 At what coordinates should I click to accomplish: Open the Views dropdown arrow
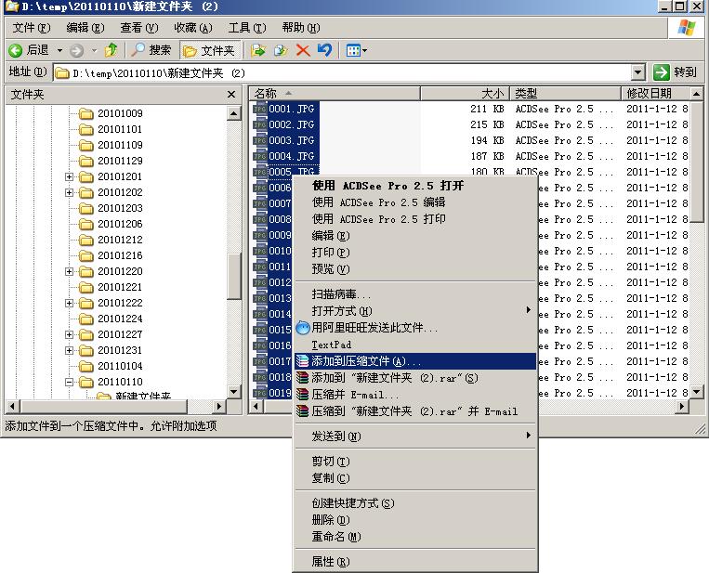(364, 50)
